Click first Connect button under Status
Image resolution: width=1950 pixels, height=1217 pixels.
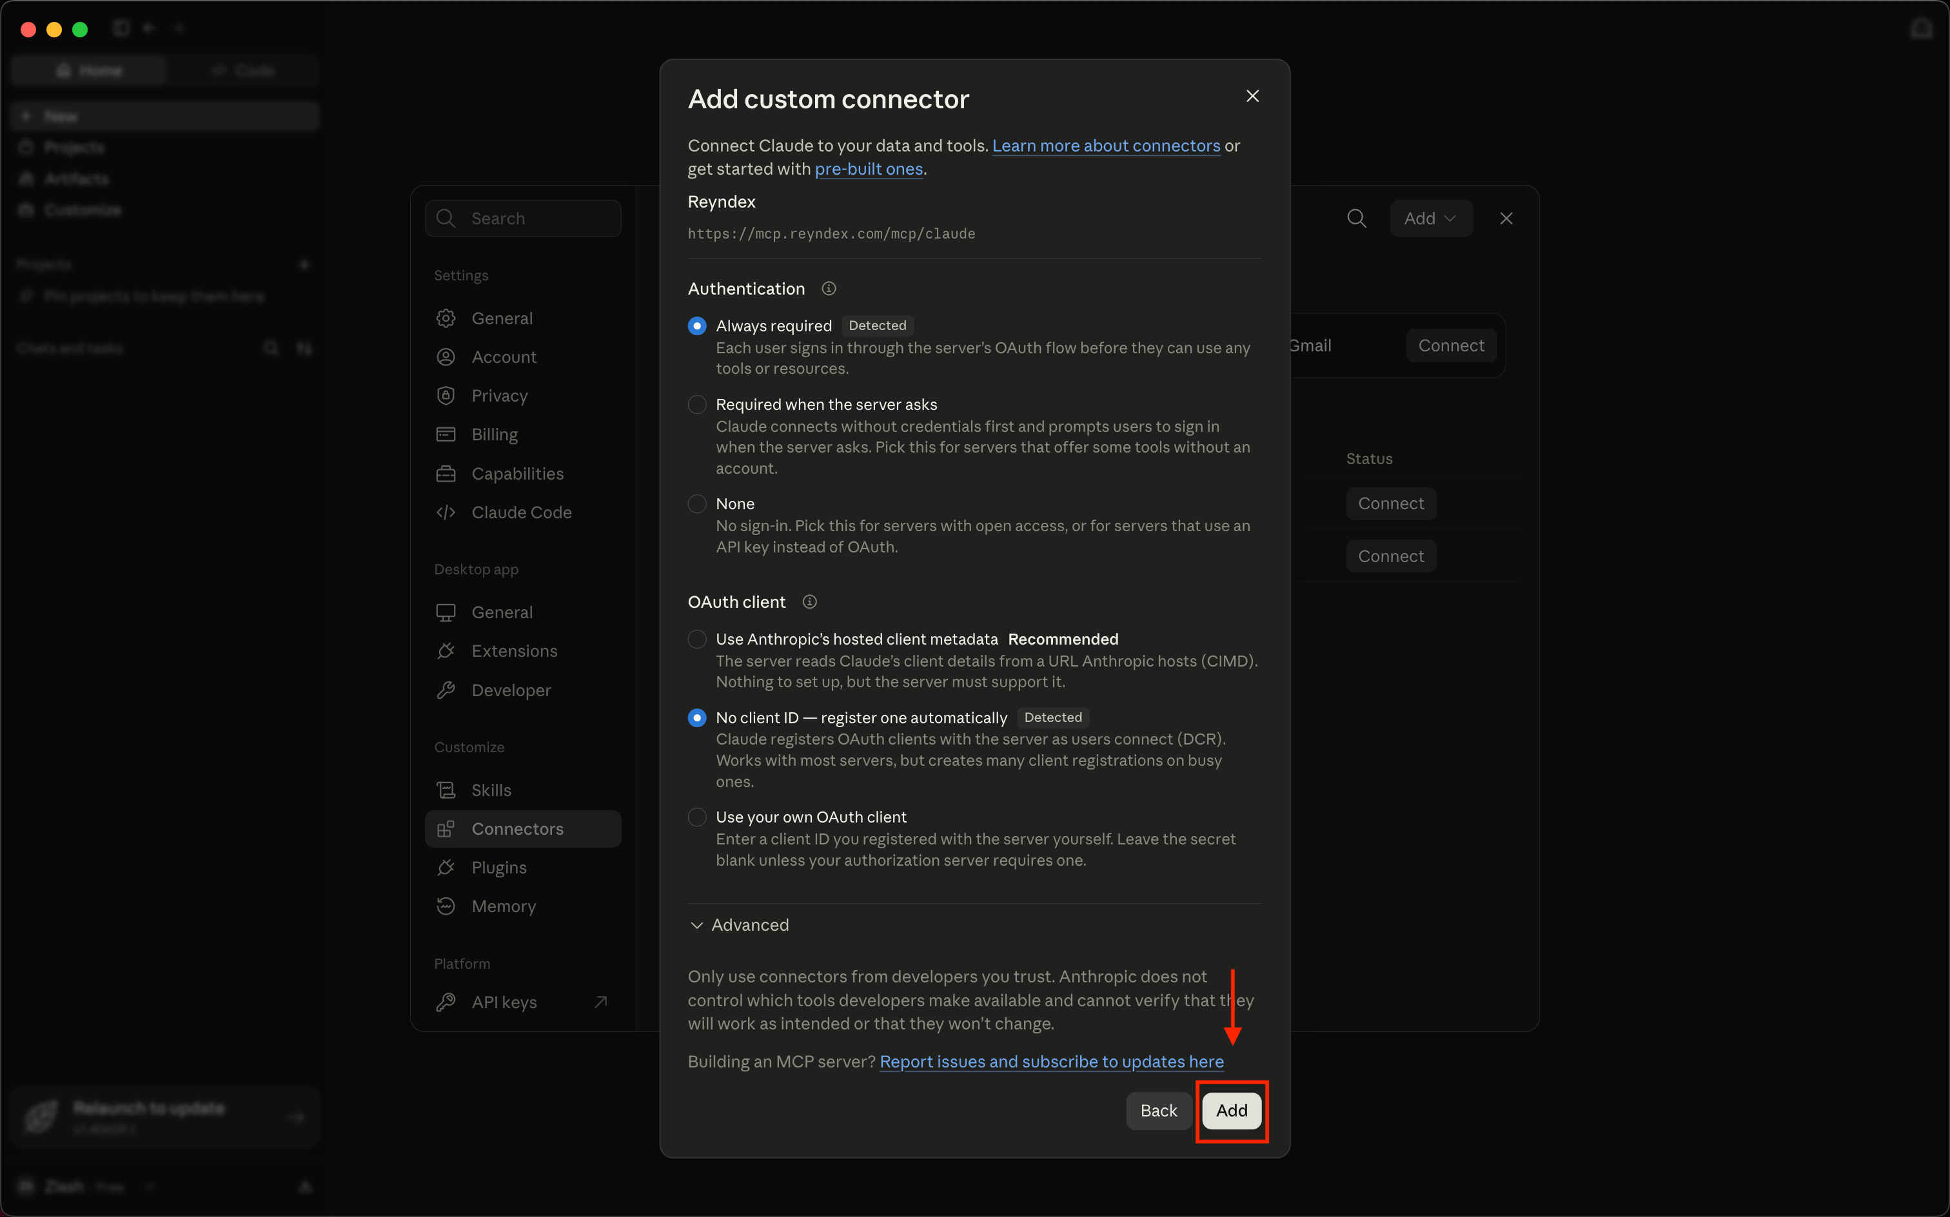point(1390,504)
